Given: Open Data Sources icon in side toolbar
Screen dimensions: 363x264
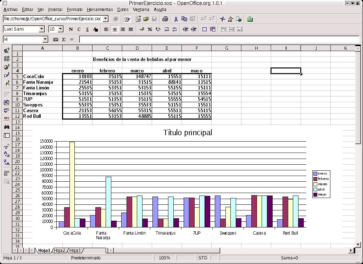Looking at the screenshot, I should [7, 135].
